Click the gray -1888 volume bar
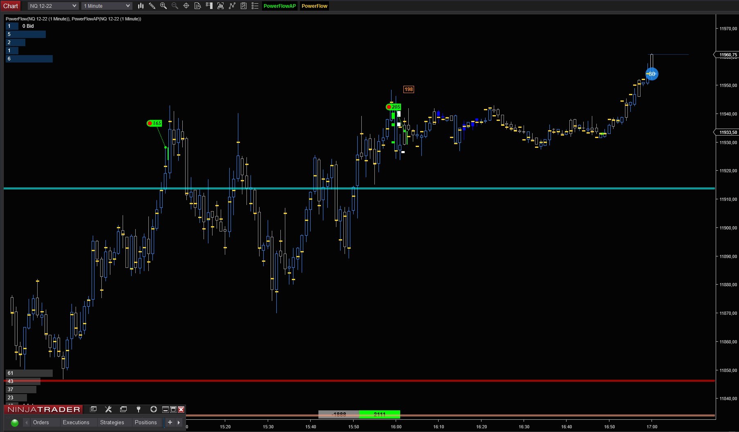The image size is (739, 432). tap(339, 414)
